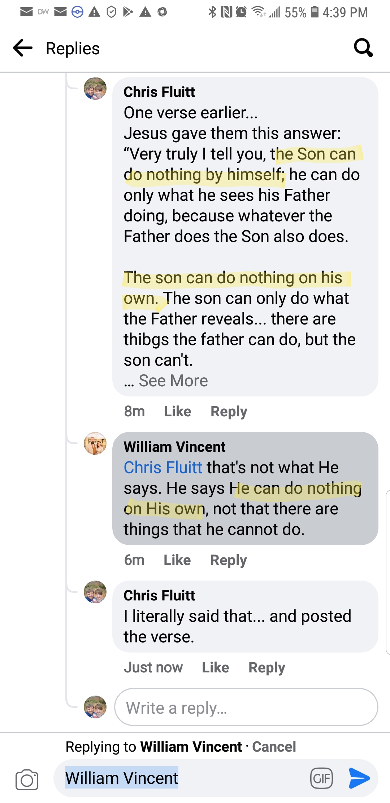
Task: Send the reply with the blue arrow
Action: coord(359,778)
